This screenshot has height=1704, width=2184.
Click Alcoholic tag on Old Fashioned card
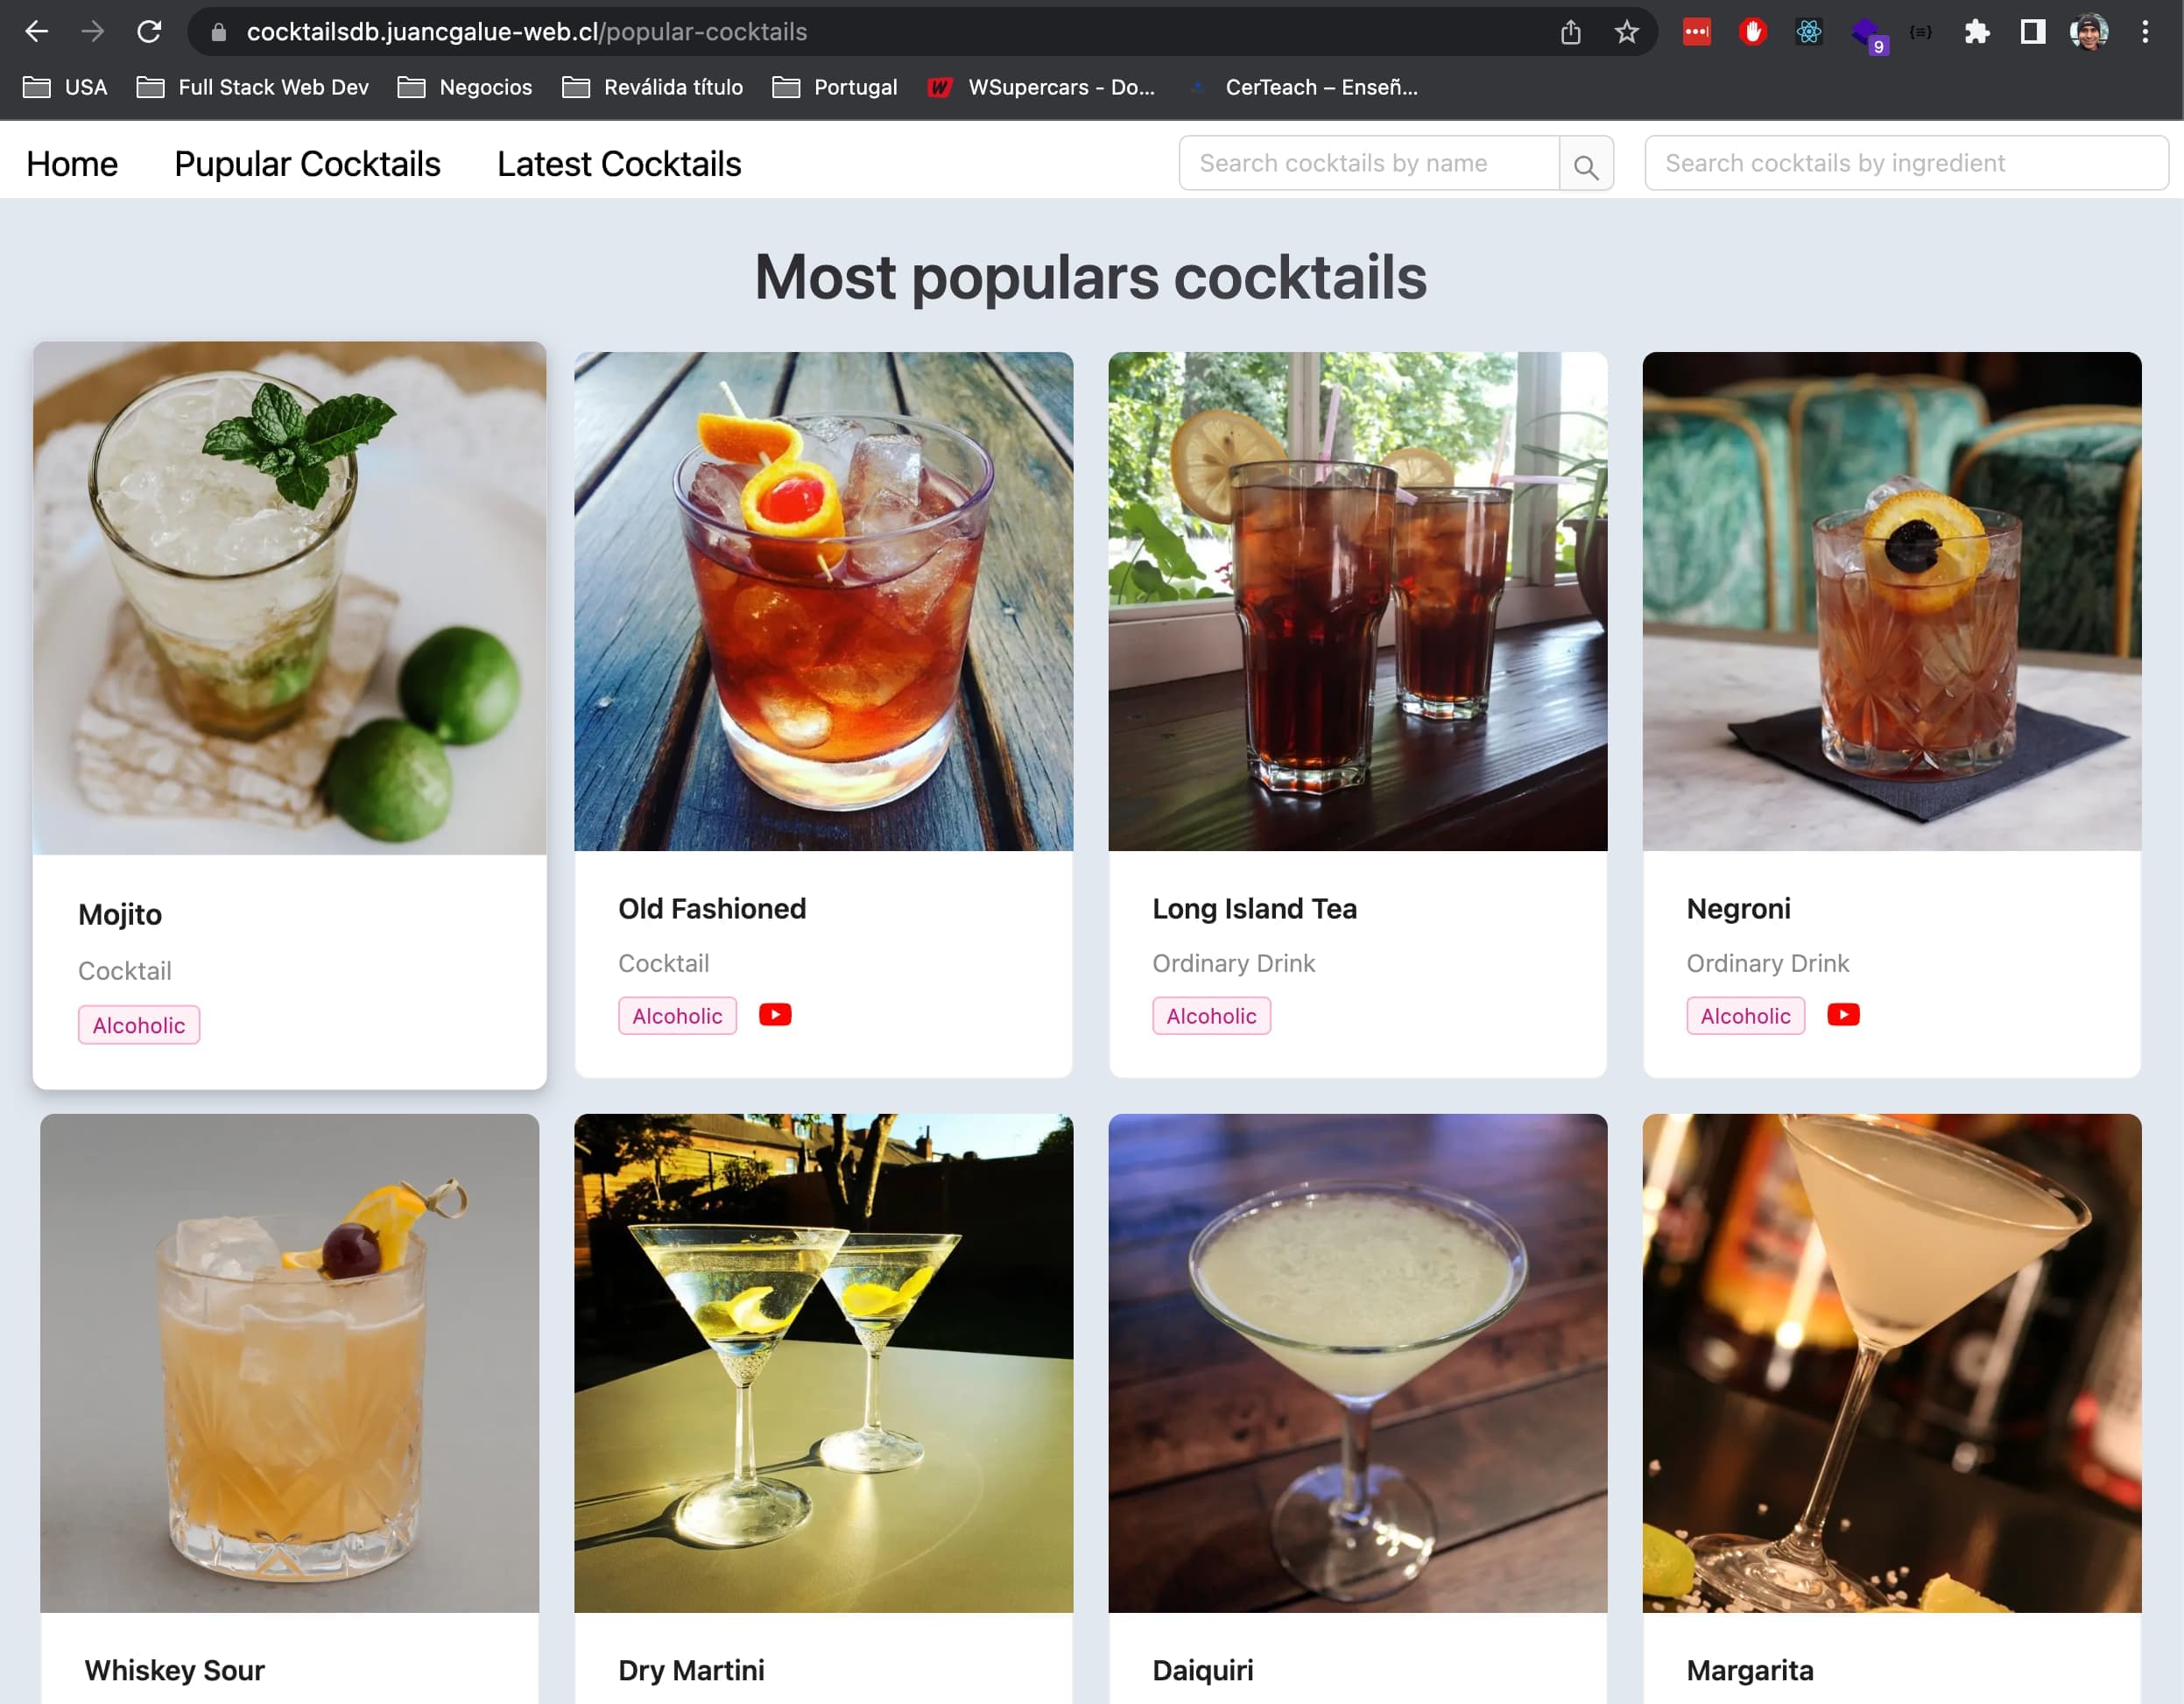677,1016
